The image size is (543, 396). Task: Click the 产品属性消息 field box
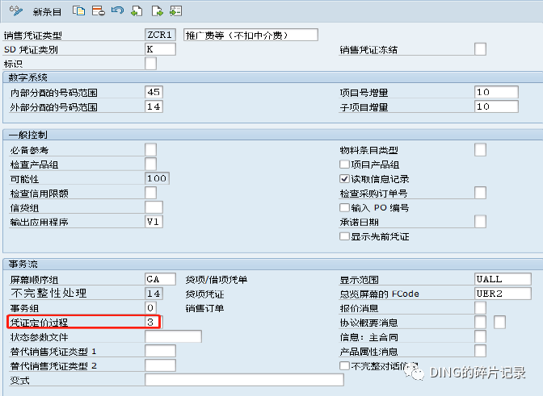480,351
